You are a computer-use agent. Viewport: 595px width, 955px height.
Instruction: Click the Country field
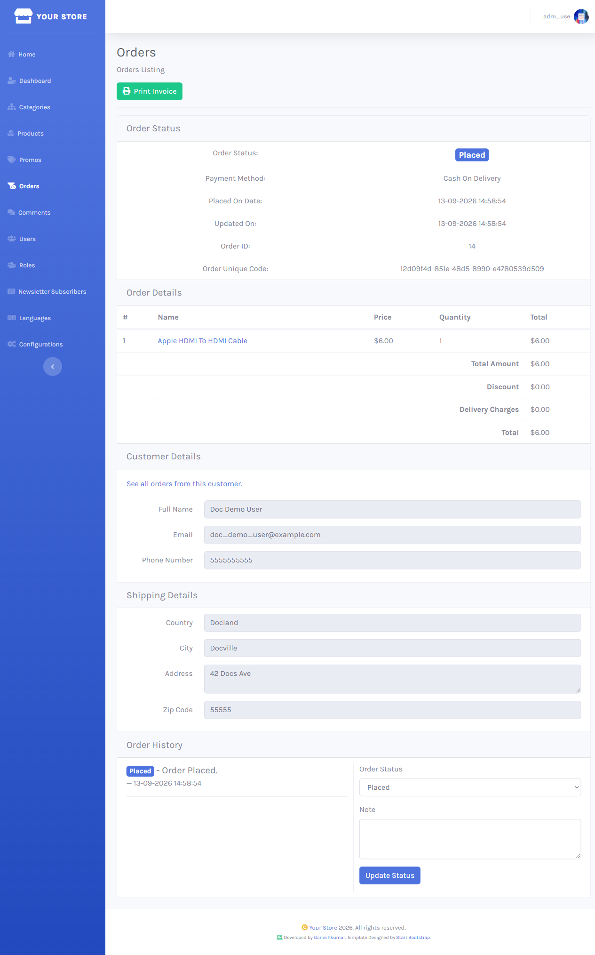(392, 623)
